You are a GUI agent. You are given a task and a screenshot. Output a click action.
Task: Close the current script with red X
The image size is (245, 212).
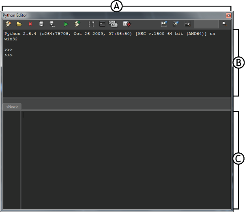30,24
